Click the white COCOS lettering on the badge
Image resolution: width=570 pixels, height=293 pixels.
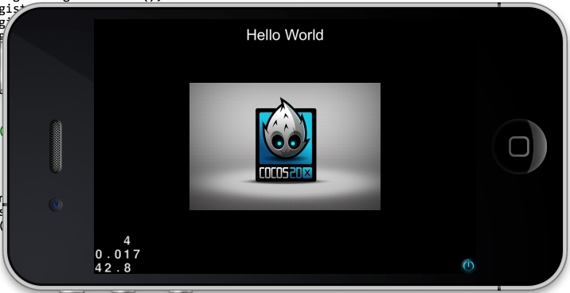274,174
